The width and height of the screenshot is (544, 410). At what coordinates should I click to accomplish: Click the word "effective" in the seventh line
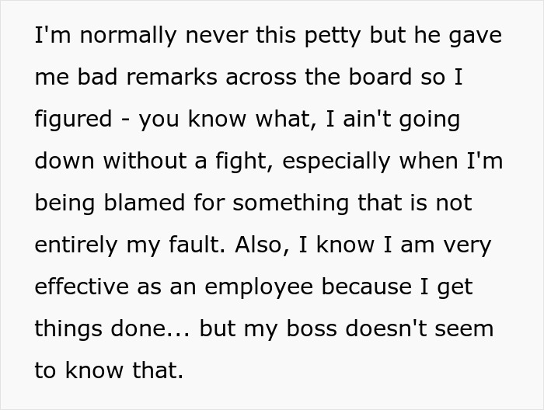[x=82, y=287]
